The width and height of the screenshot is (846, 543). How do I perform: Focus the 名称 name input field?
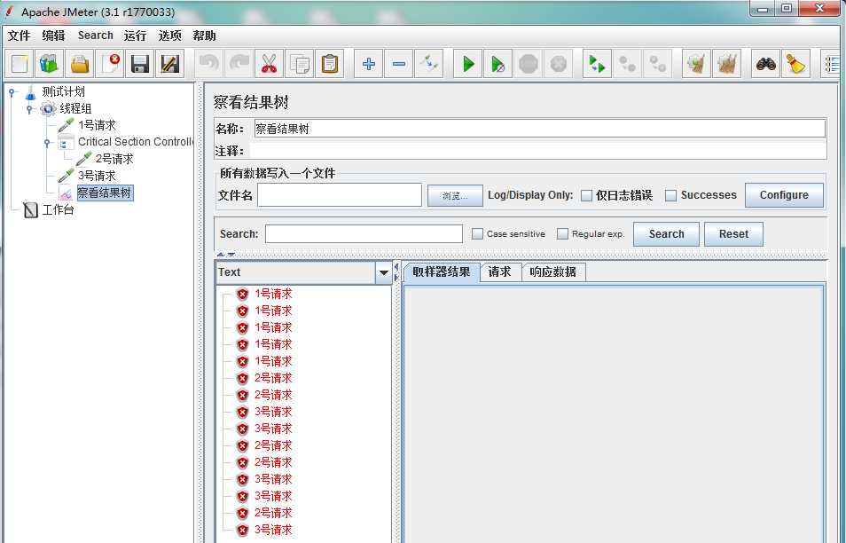(539, 129)
